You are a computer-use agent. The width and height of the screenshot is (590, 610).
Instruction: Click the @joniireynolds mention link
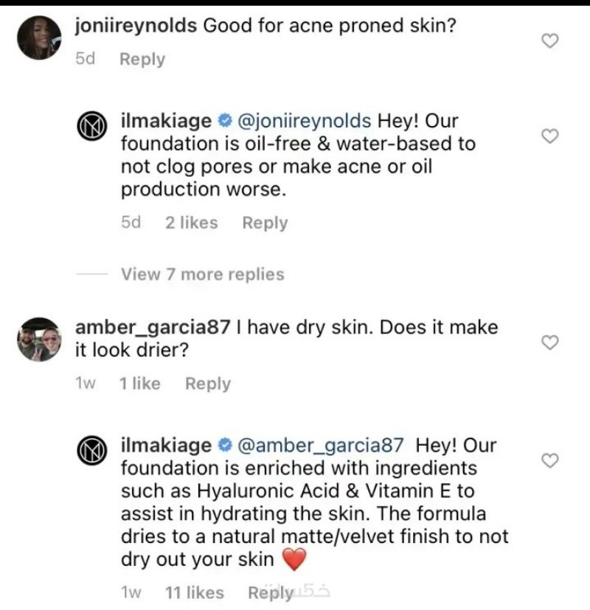tap(302, 120)
